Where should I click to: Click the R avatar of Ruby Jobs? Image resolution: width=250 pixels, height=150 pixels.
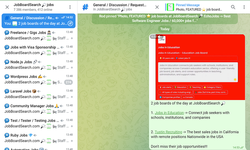7,135
